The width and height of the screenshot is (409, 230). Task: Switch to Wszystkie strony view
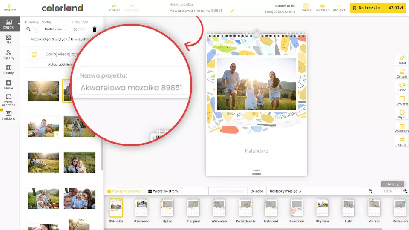(x=163, y=191)
